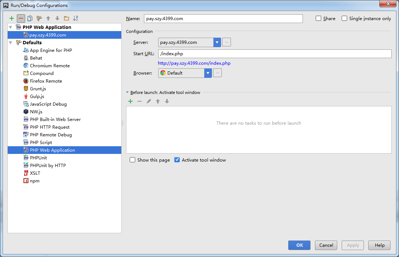The image size is (399, 257).
Task: Collapse the Defaults tree node
Action: [11, 42]
